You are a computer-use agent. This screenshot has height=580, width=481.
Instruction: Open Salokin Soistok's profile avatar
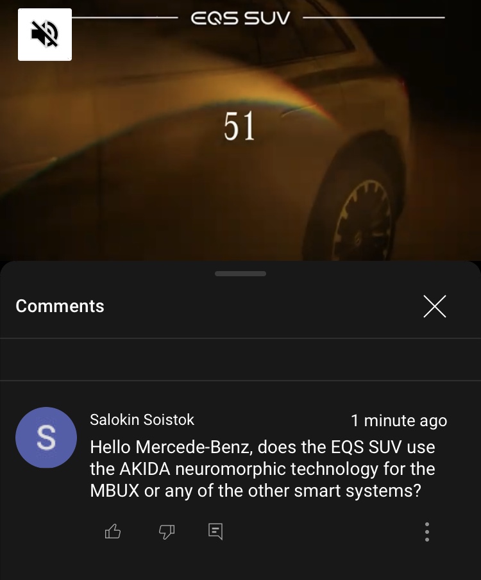tap(46, 438)
